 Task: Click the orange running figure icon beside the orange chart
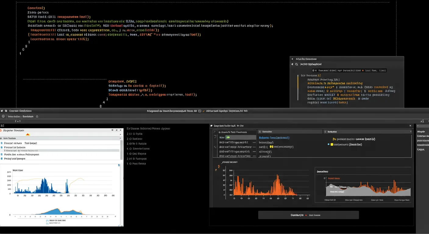(x=218, y=167)
